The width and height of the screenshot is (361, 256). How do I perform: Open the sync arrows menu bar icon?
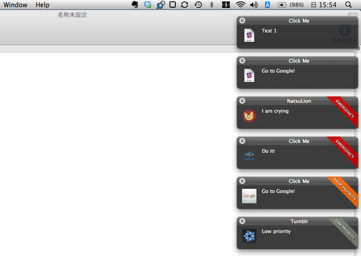pos(185,5)
